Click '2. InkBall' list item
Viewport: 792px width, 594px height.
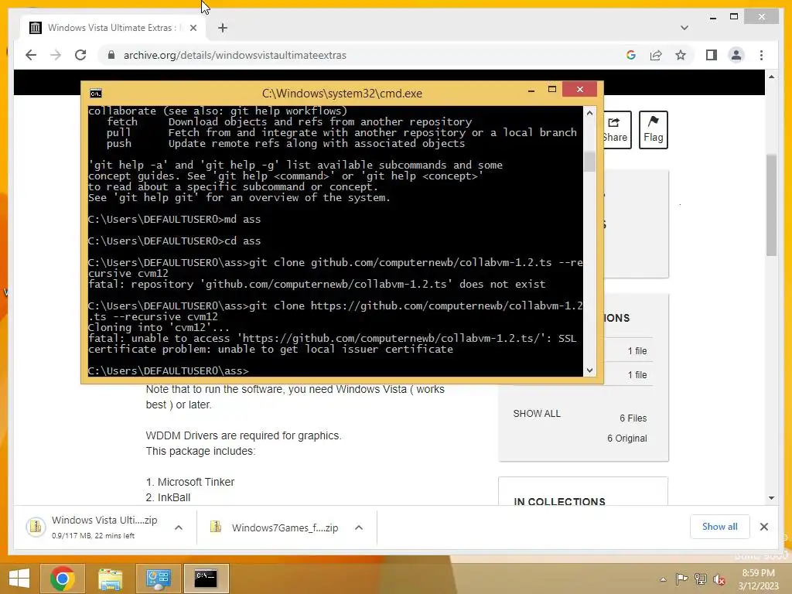point(168,497)
